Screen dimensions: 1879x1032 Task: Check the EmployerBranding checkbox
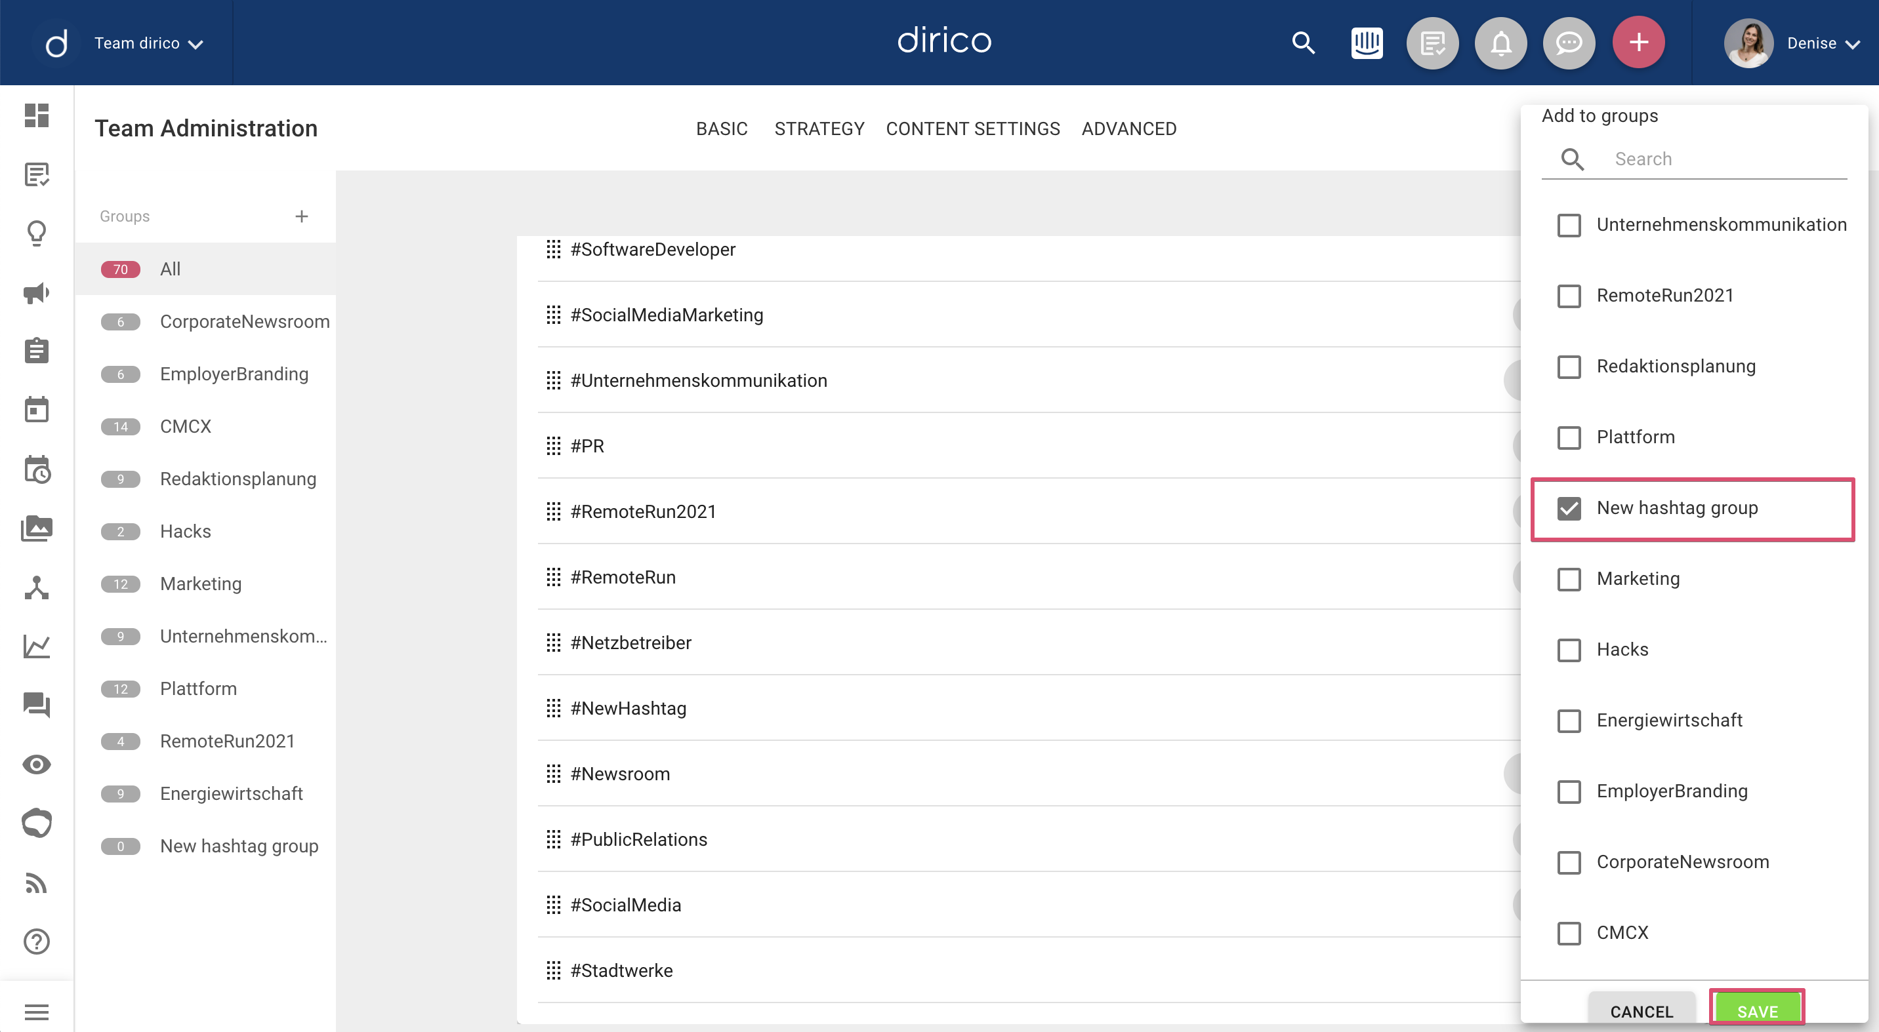(x=1569, y=791)
